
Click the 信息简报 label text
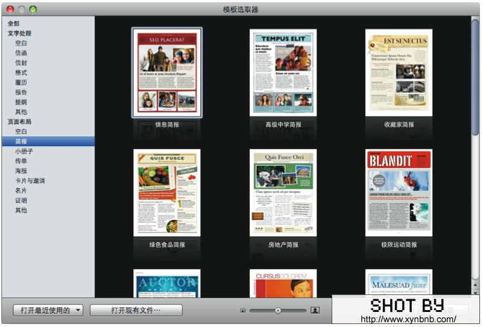[x=167, y=124]
